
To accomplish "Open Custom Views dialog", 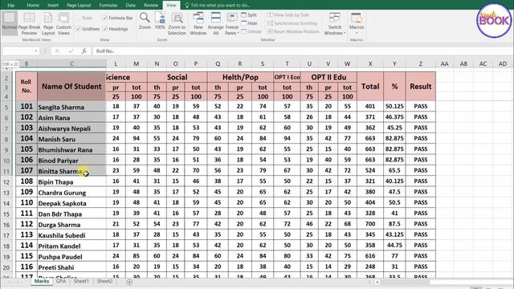I will coord(63,23).
